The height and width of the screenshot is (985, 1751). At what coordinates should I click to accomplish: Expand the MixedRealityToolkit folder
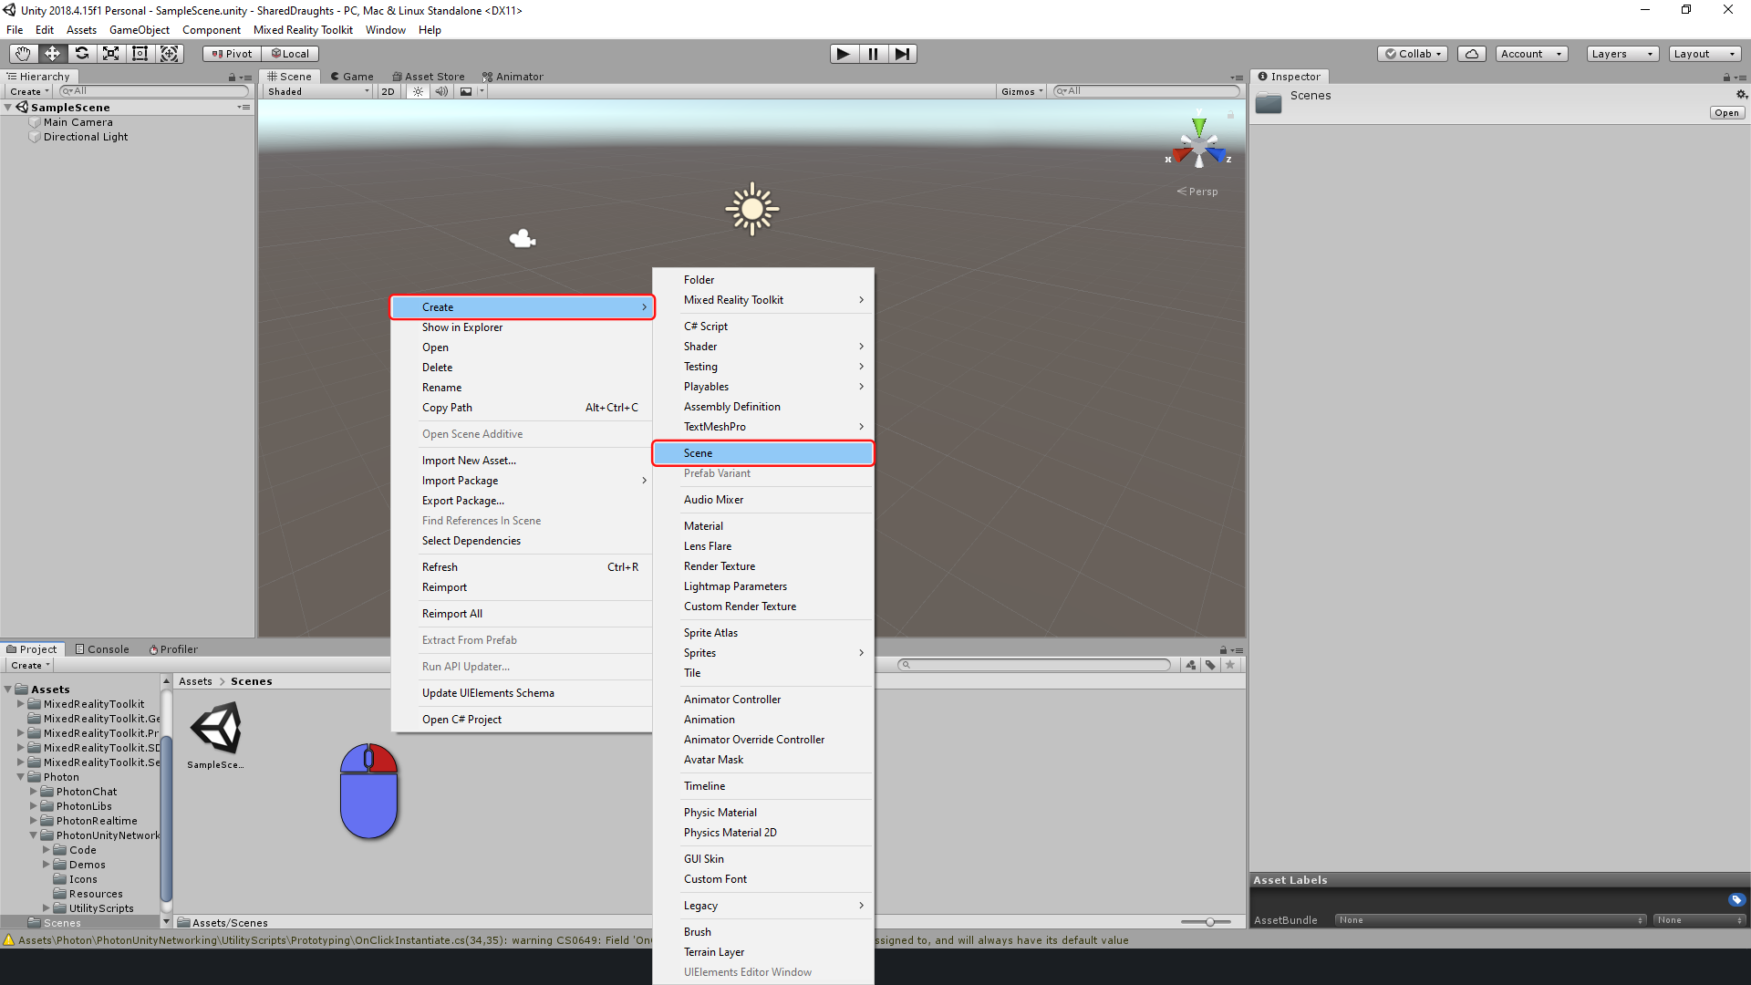21,704
